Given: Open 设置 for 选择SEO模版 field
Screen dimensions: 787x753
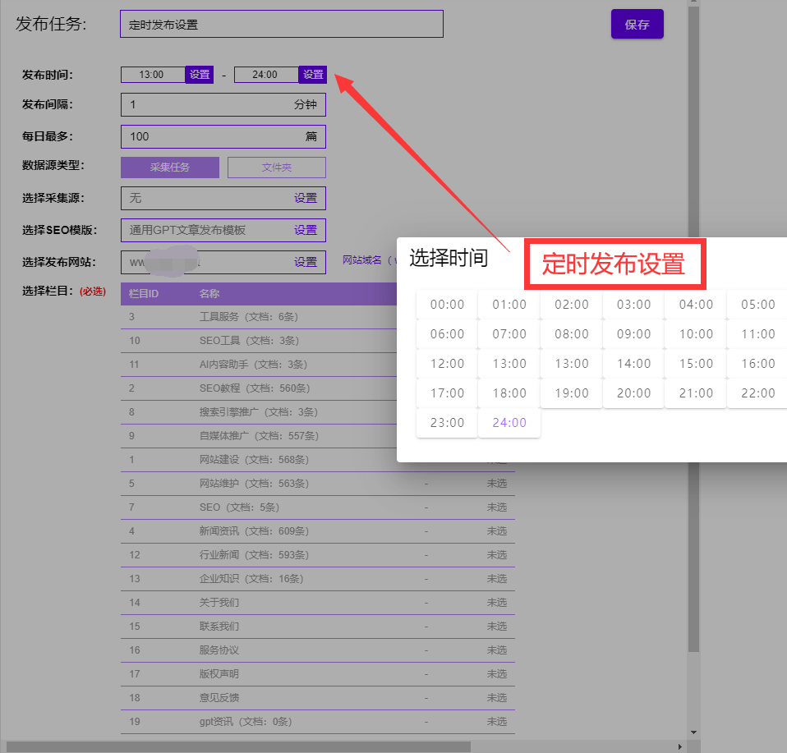Looking at the screenshot, I should (306, 231).
